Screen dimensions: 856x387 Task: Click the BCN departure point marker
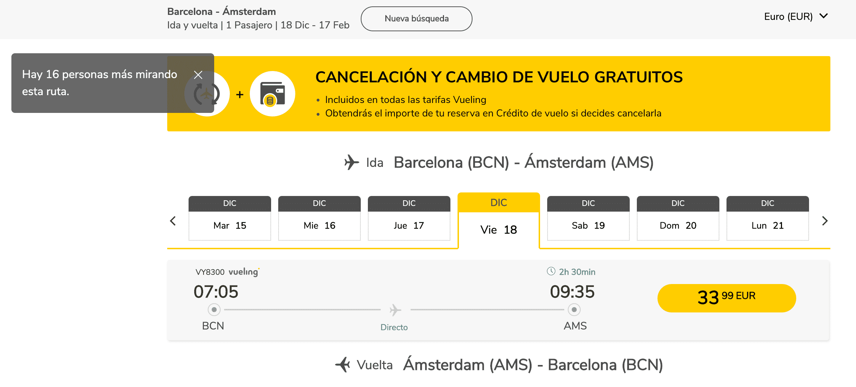point(214,310)
